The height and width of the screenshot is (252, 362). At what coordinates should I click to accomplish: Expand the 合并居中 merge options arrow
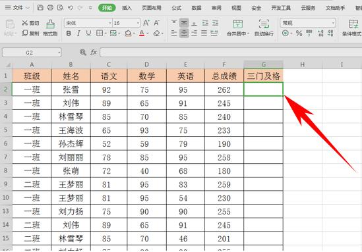pyautogui.click(x=248, y=34)
